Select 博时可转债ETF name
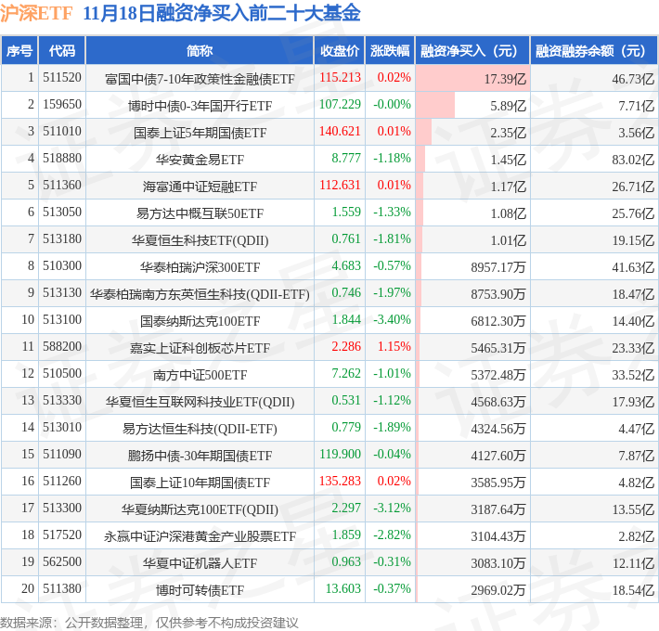Viewport: 659px width, 631px height. (x=200, y=590)
